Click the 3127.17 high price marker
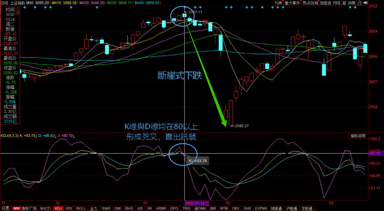384x211 pixels. click(x=195, y=12)
